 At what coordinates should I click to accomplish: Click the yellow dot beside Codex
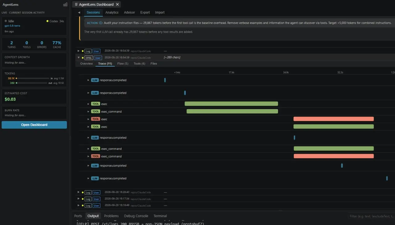(47, 21)
